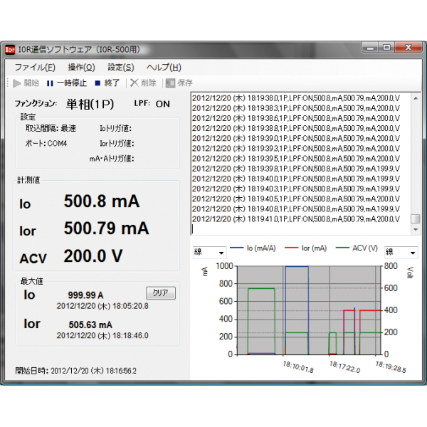Click the max Io value 999.99 A
The image size is (427, 427).
click(86, 295)
